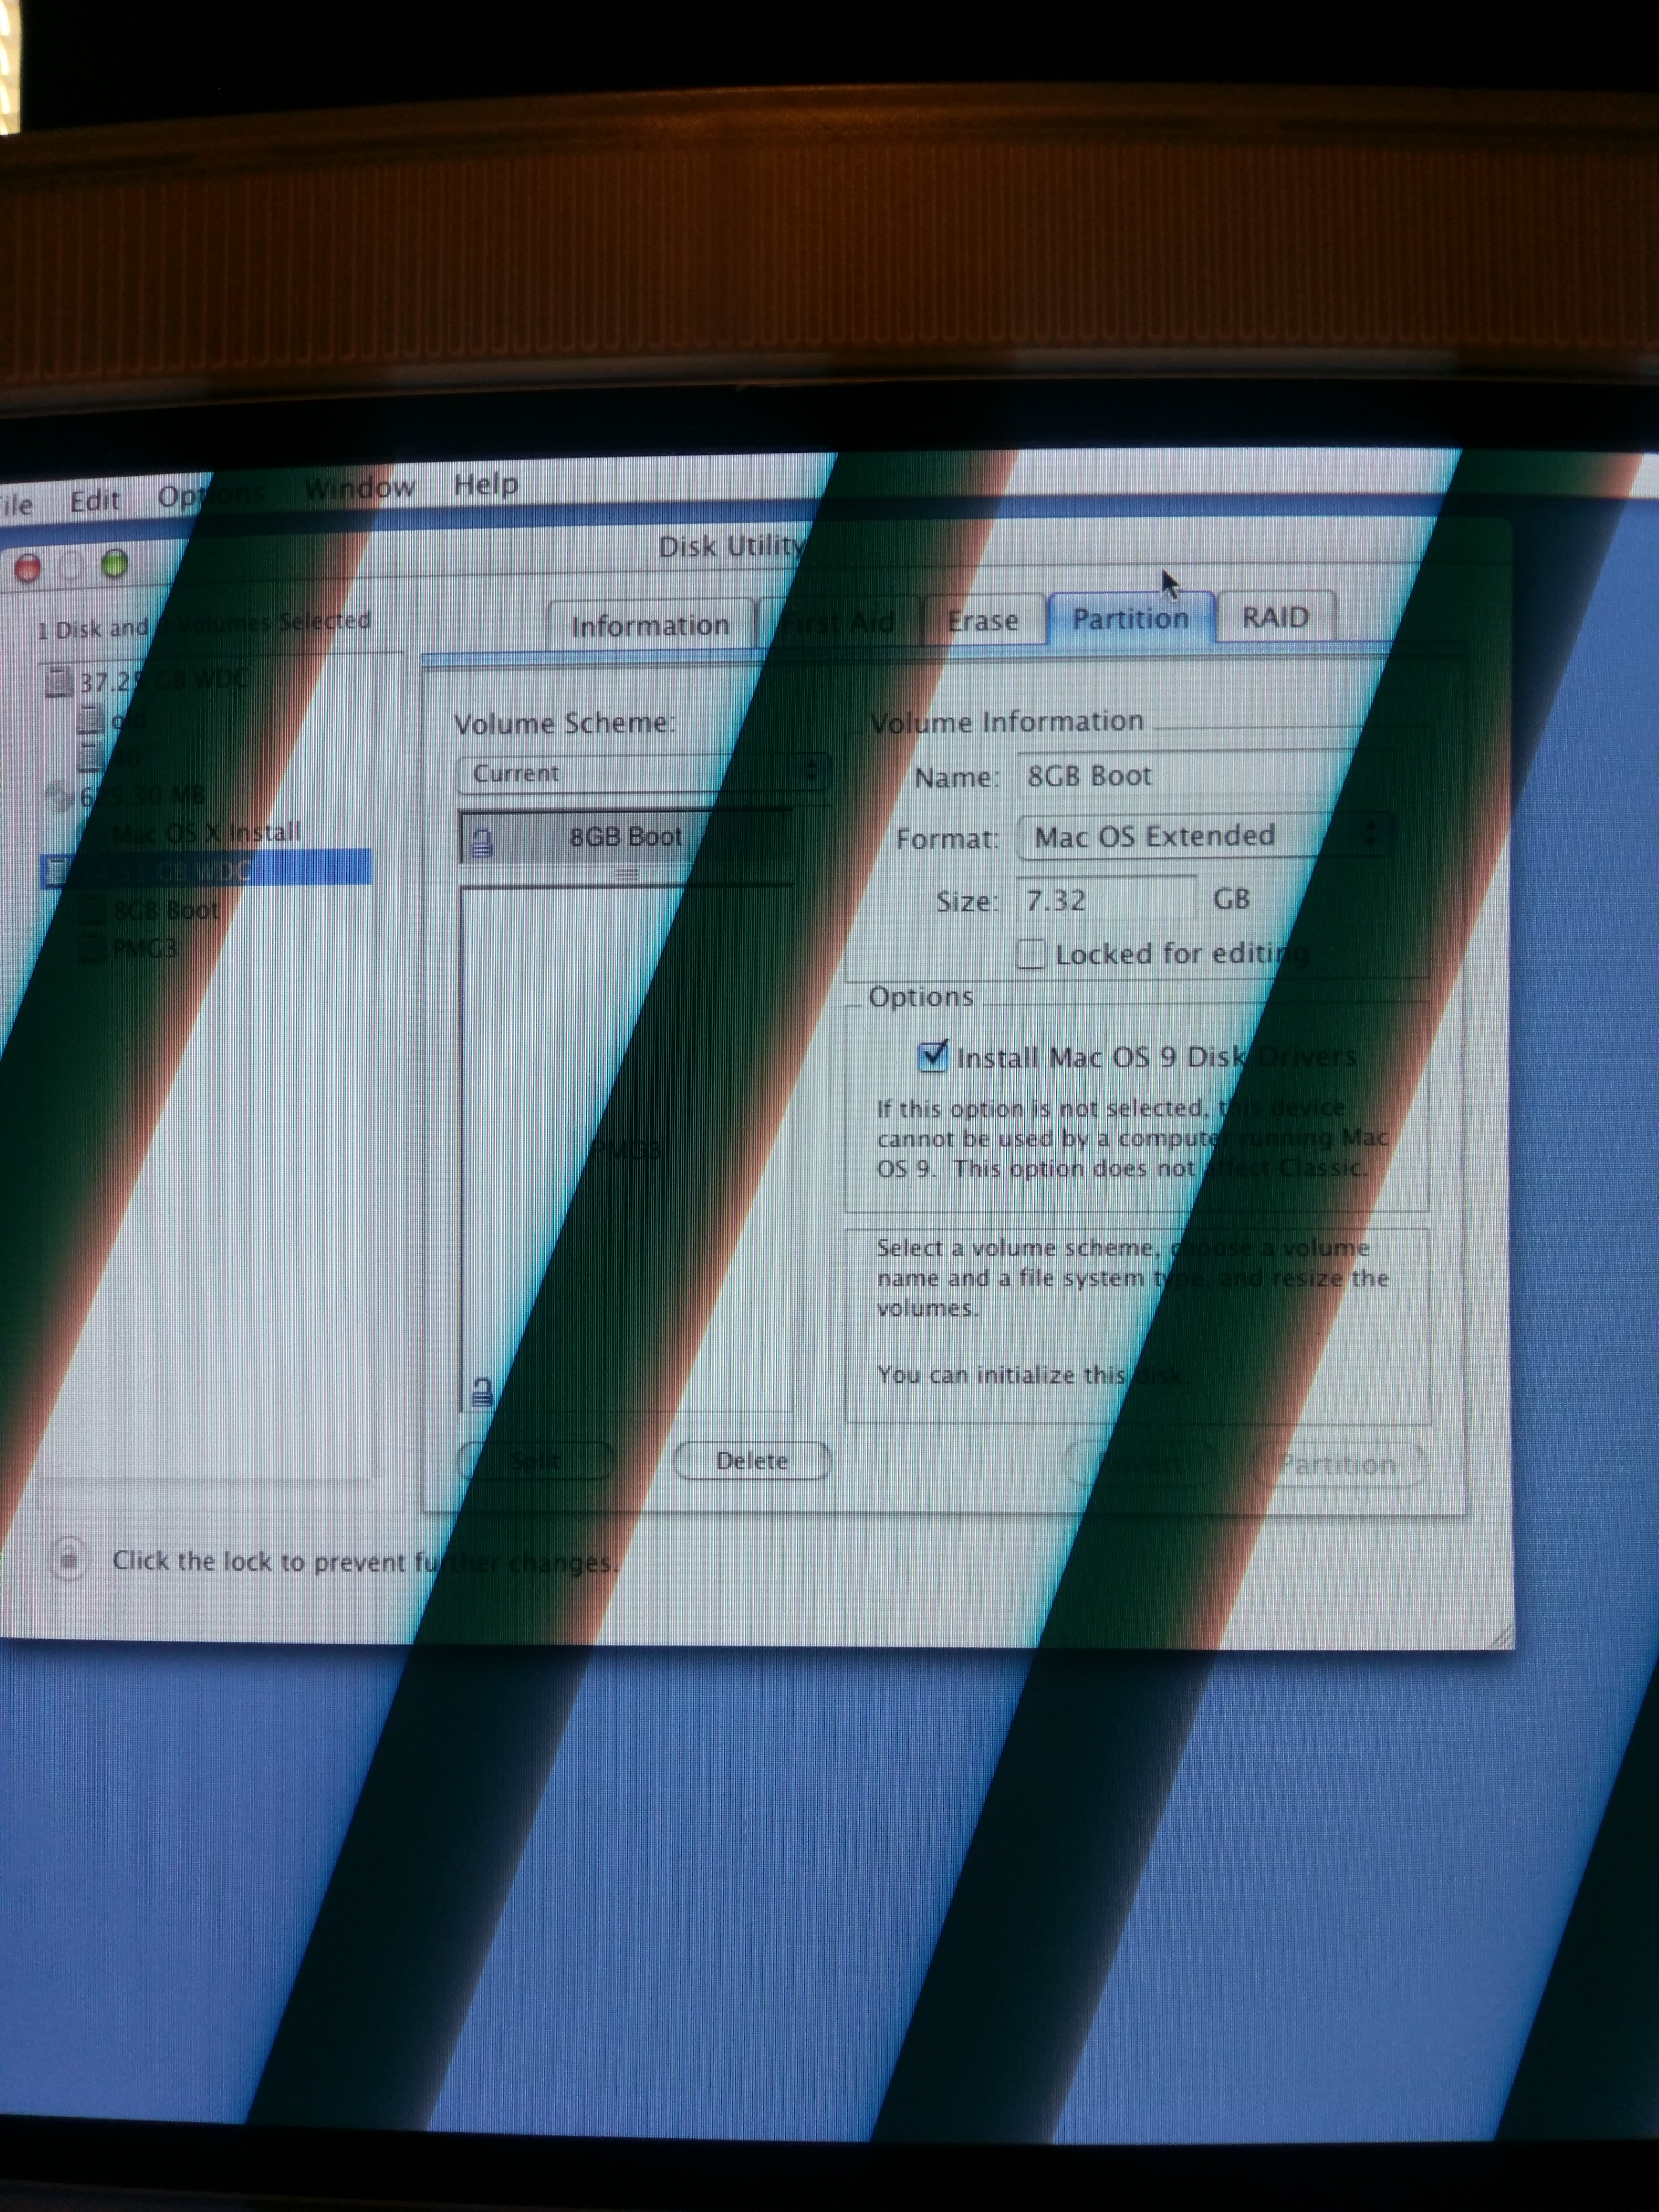Select the PMG3 partition block
This screenshot has width=1659, height=2212.
click(x=626, y=1149)
